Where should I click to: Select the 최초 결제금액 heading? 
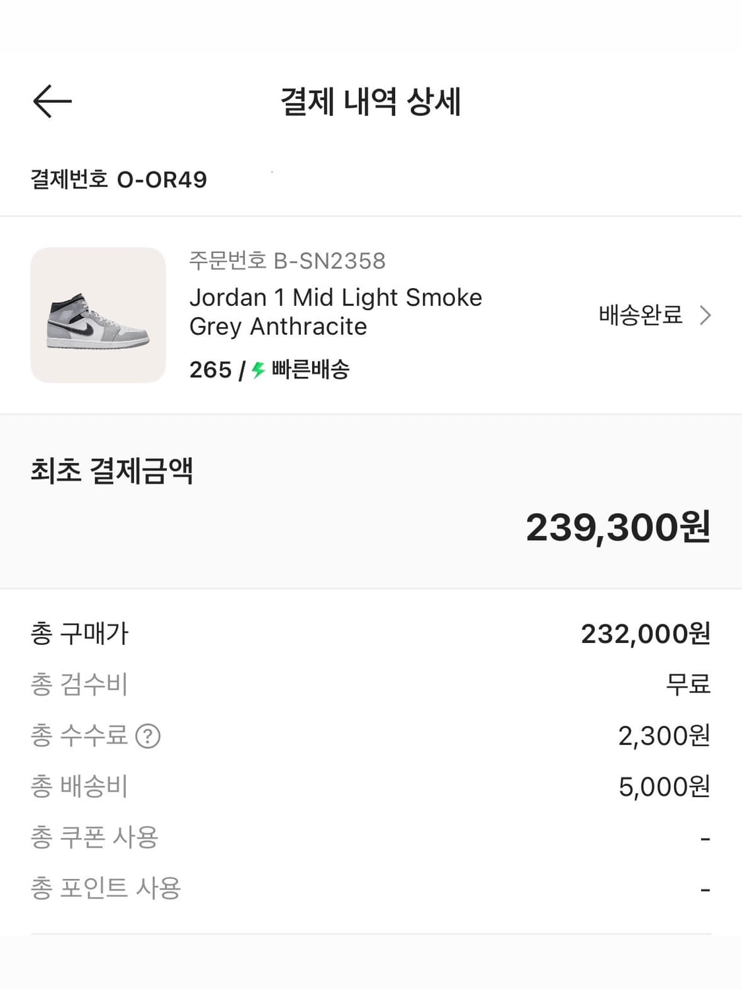(x=111, y=471)
